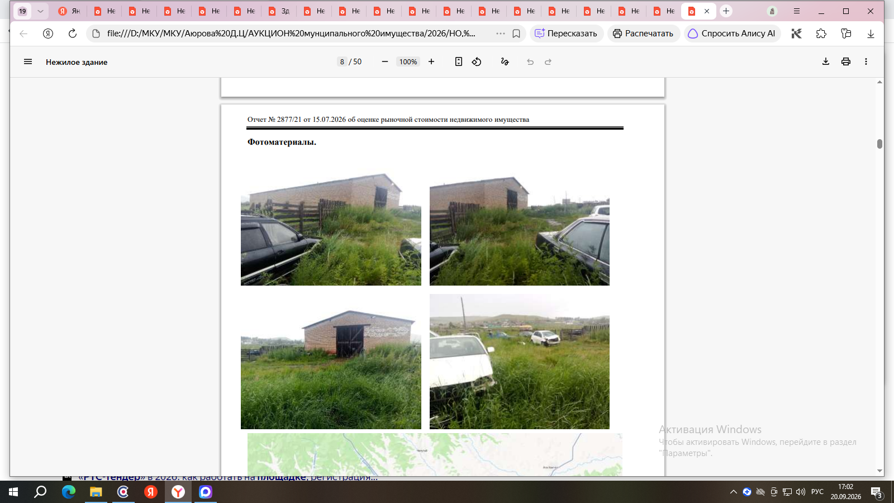
Task: Click the page number field showing 8
Action: (342, 61)
